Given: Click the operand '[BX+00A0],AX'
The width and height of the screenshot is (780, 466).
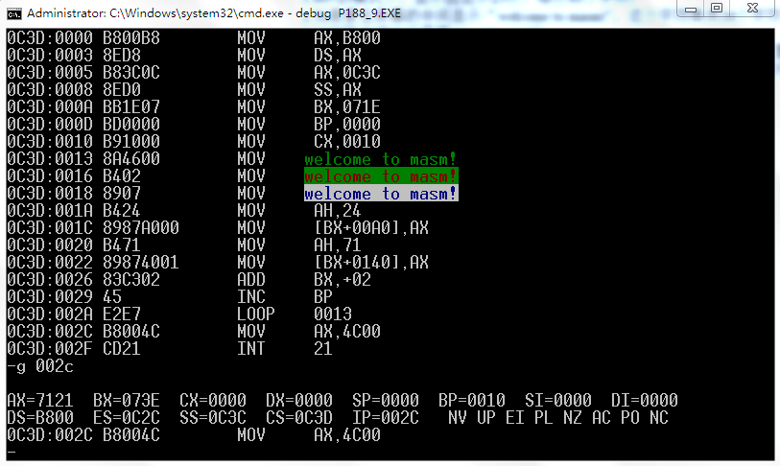Looking at the screenshot, I should [x=371, y=228].
